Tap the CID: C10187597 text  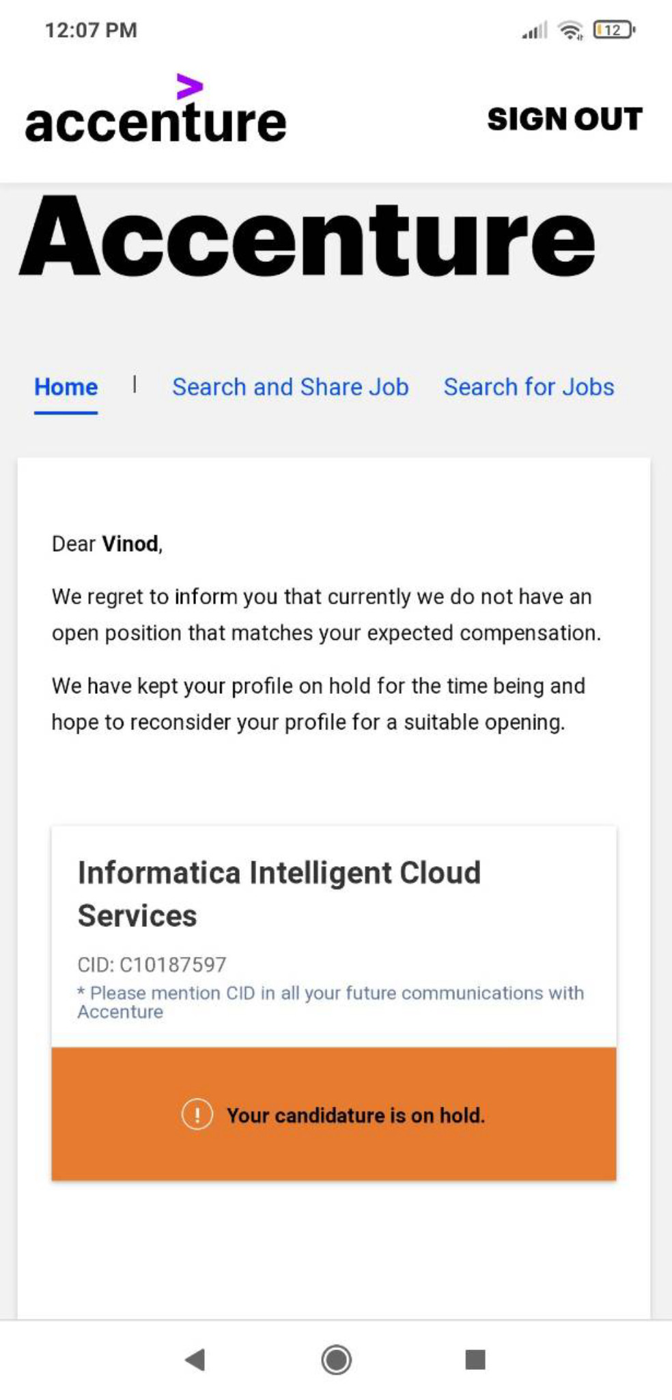tap(152, 965)
